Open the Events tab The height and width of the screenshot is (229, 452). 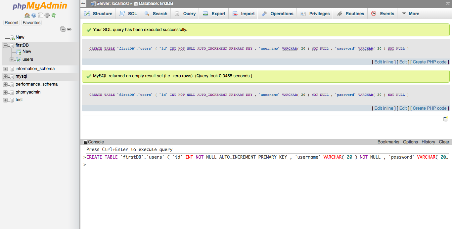point(383,14)
